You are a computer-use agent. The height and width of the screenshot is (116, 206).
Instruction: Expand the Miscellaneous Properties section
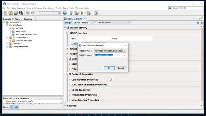pos(70,100)
